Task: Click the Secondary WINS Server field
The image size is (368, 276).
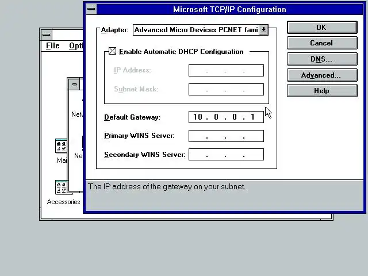Action: pyautogui.click(x=226, y=155)
